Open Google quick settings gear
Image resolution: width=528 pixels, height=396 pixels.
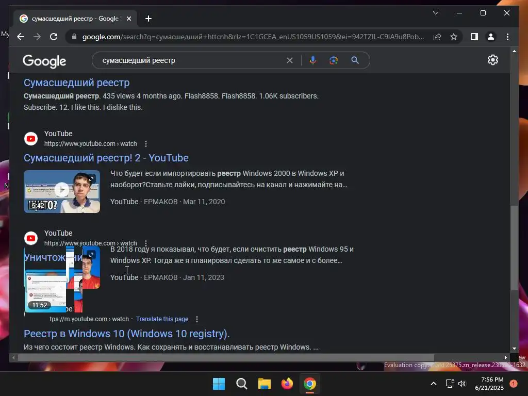492,60
